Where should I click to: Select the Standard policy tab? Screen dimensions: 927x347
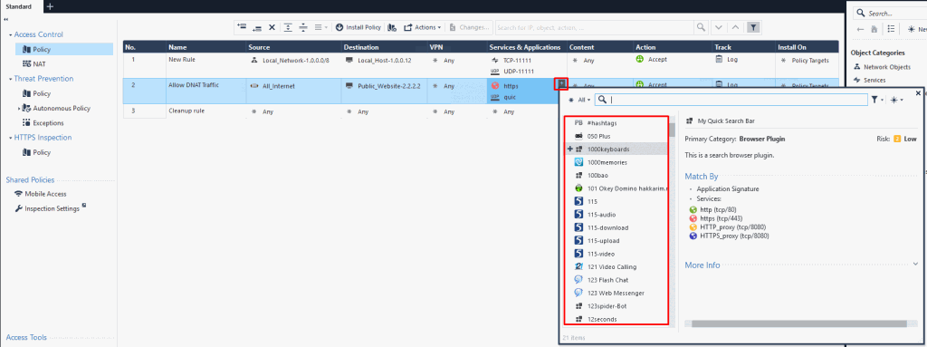click(19, 6)
